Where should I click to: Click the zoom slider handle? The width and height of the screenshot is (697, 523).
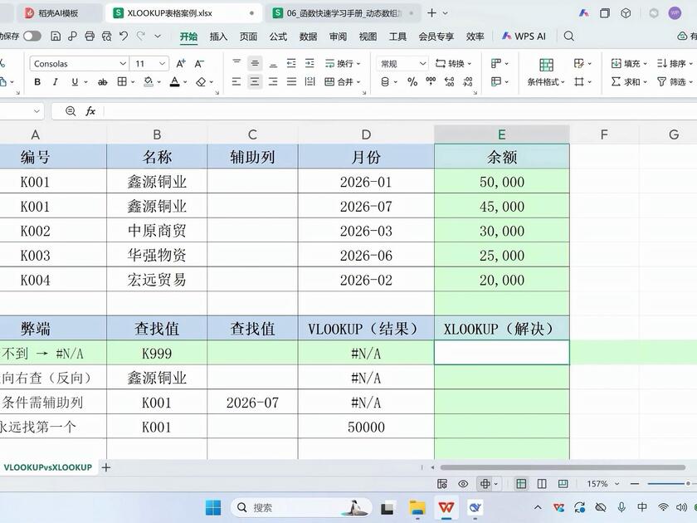[688, 483]
